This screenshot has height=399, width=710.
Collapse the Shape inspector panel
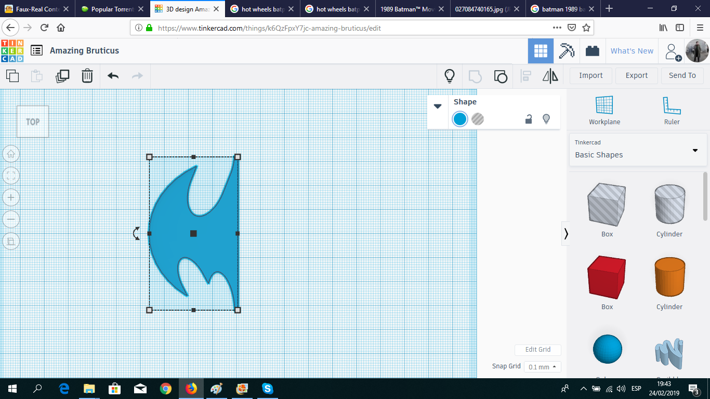tap(438, 106)
